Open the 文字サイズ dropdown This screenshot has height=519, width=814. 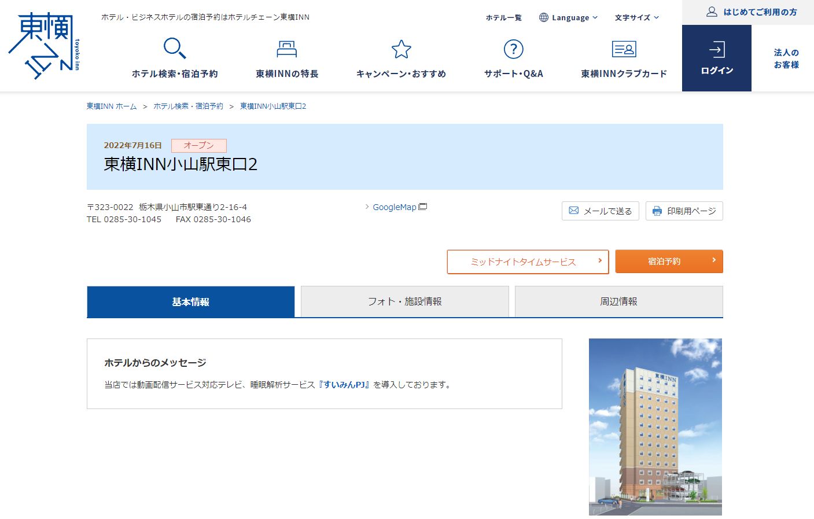pyautogui.click(x=636, y=17)
